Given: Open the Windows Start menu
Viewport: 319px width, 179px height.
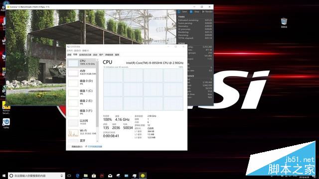Looking at the screenshot, I should pos(4,176).
